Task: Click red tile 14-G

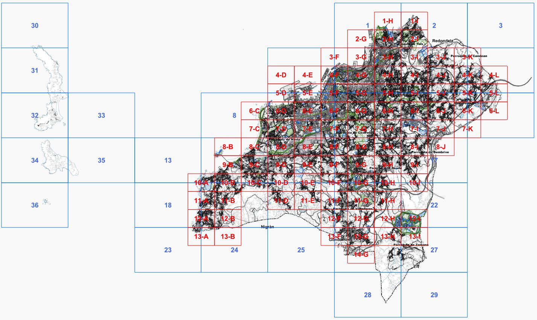Action: tap(361, 255)
